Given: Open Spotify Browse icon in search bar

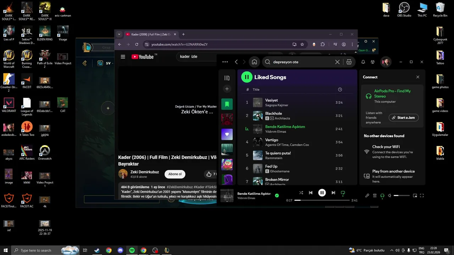Looking at the screenshot, I should pyautogui.click(x=349, y=62).
